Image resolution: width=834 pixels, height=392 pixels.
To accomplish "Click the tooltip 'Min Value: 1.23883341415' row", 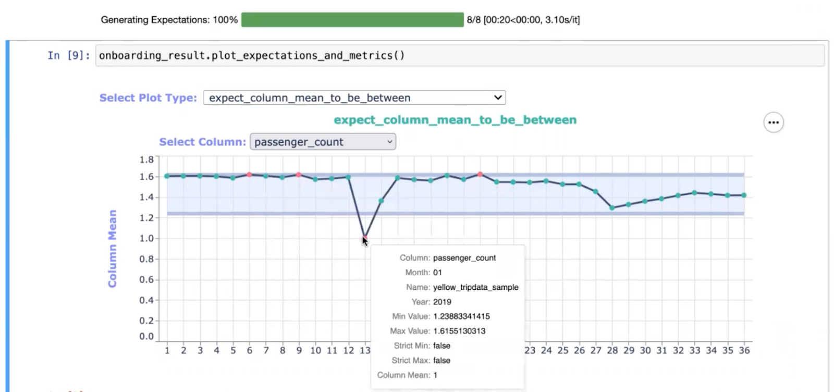I will click(441, 316).
